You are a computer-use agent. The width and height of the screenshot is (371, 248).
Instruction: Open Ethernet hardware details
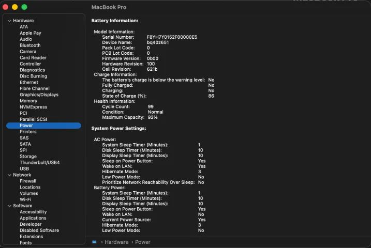pos(29,83)
